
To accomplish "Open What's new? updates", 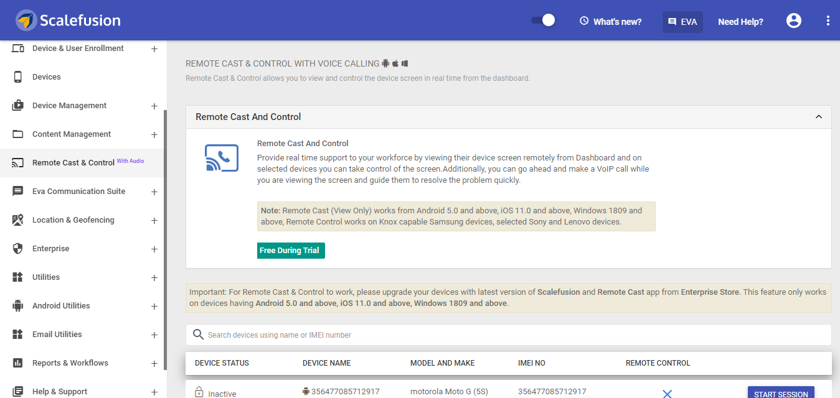I will coord(610,21).
